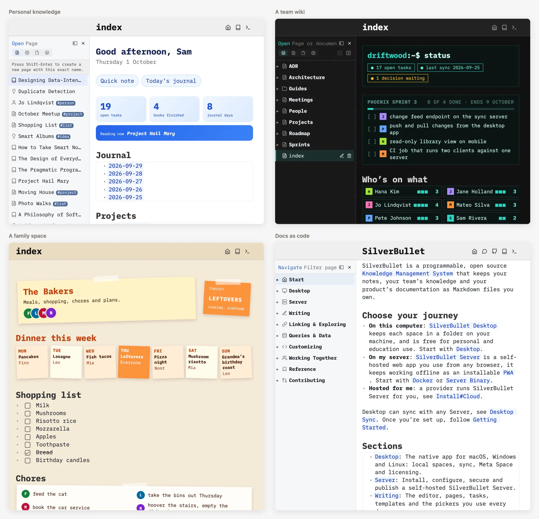Select layers icon in Personal knowledge picker toolbar
This screenshot has height=519, width=539.
click(x=47, y=53)
